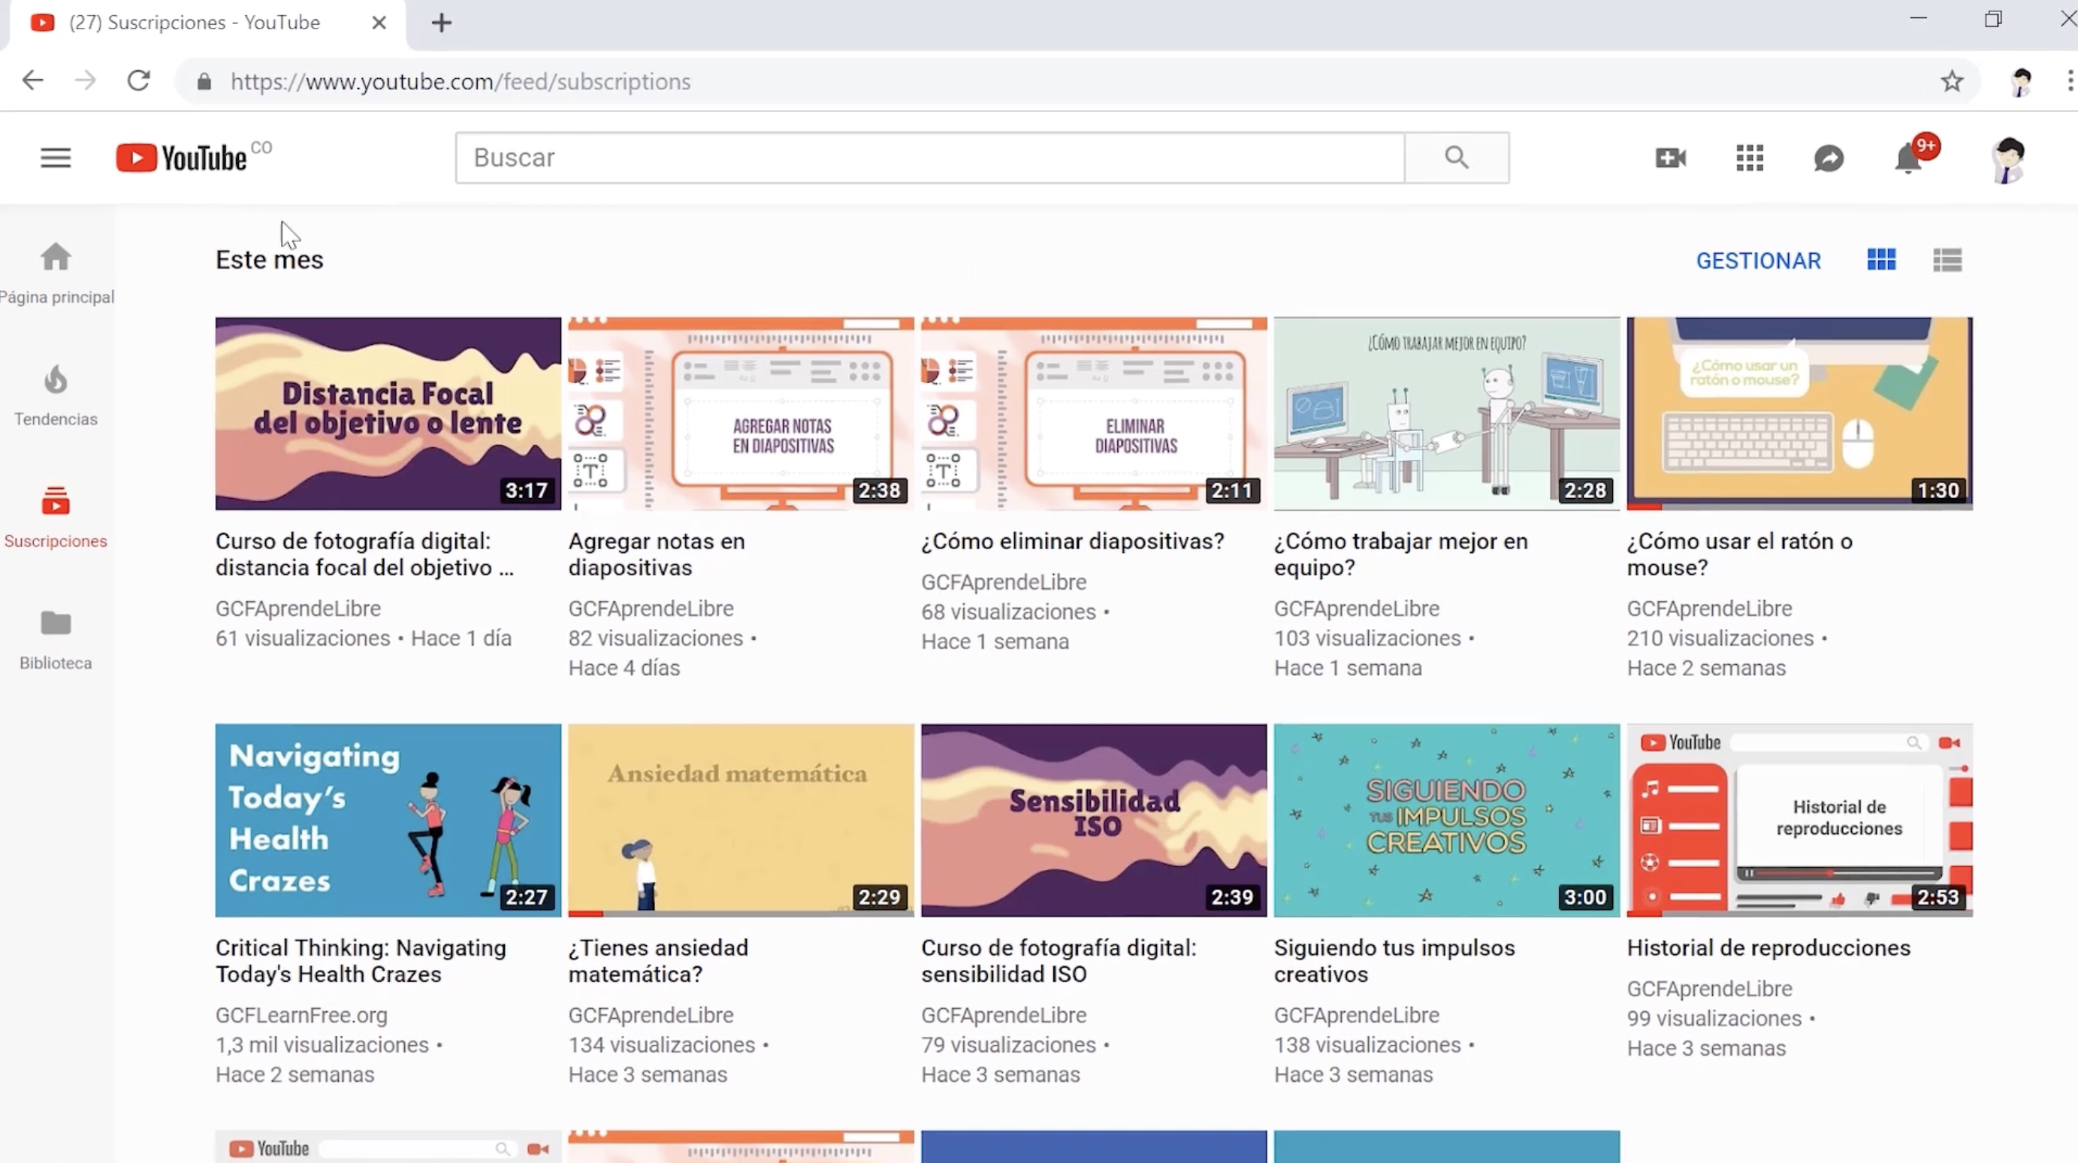Click title 'Historial de reproducciones'

point(1769,947)
